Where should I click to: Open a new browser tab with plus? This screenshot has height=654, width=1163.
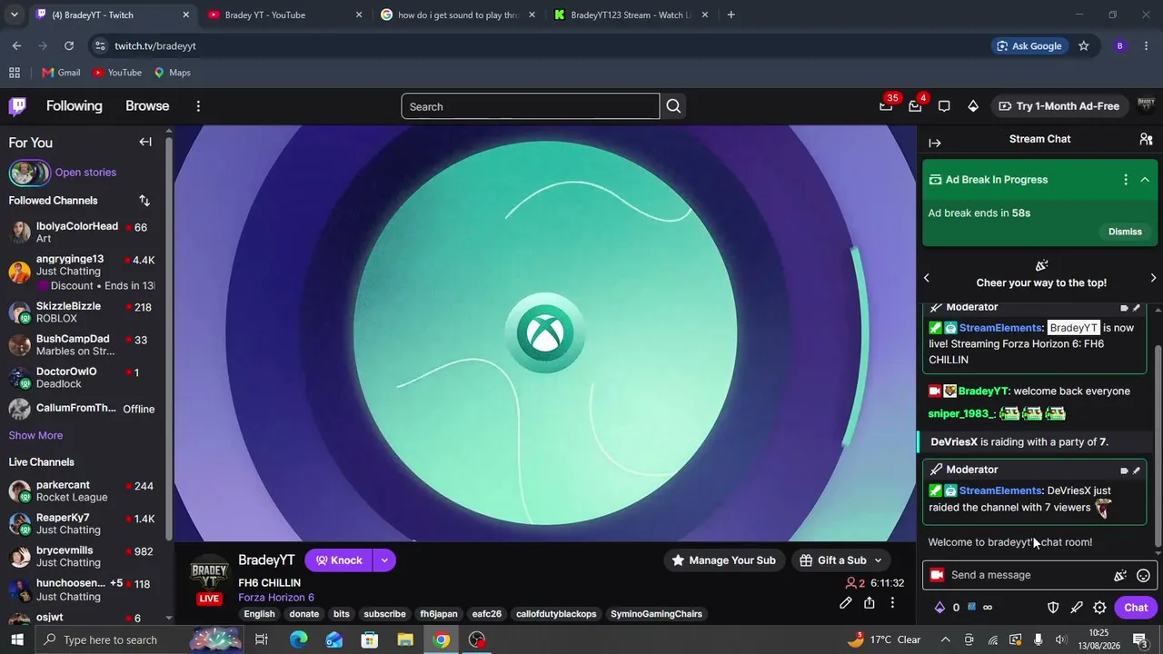click(x=731, y=15)
